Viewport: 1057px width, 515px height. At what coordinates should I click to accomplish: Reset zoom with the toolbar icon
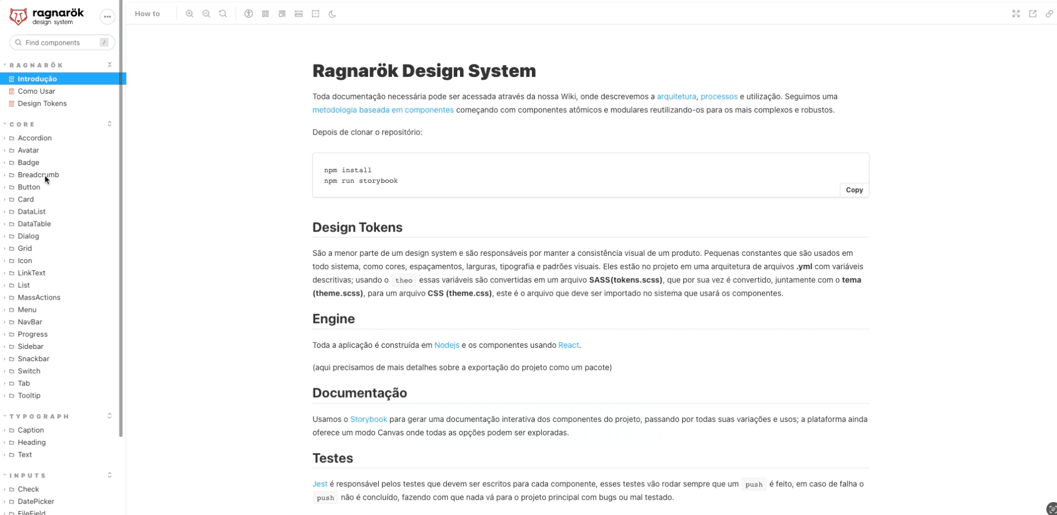coord(223,14)
